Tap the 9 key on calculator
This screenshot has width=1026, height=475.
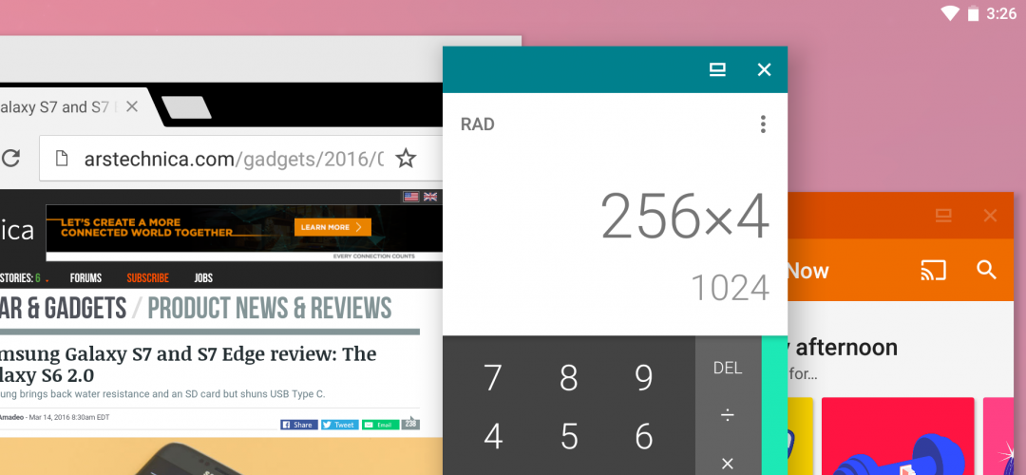(x=644, y=377)
